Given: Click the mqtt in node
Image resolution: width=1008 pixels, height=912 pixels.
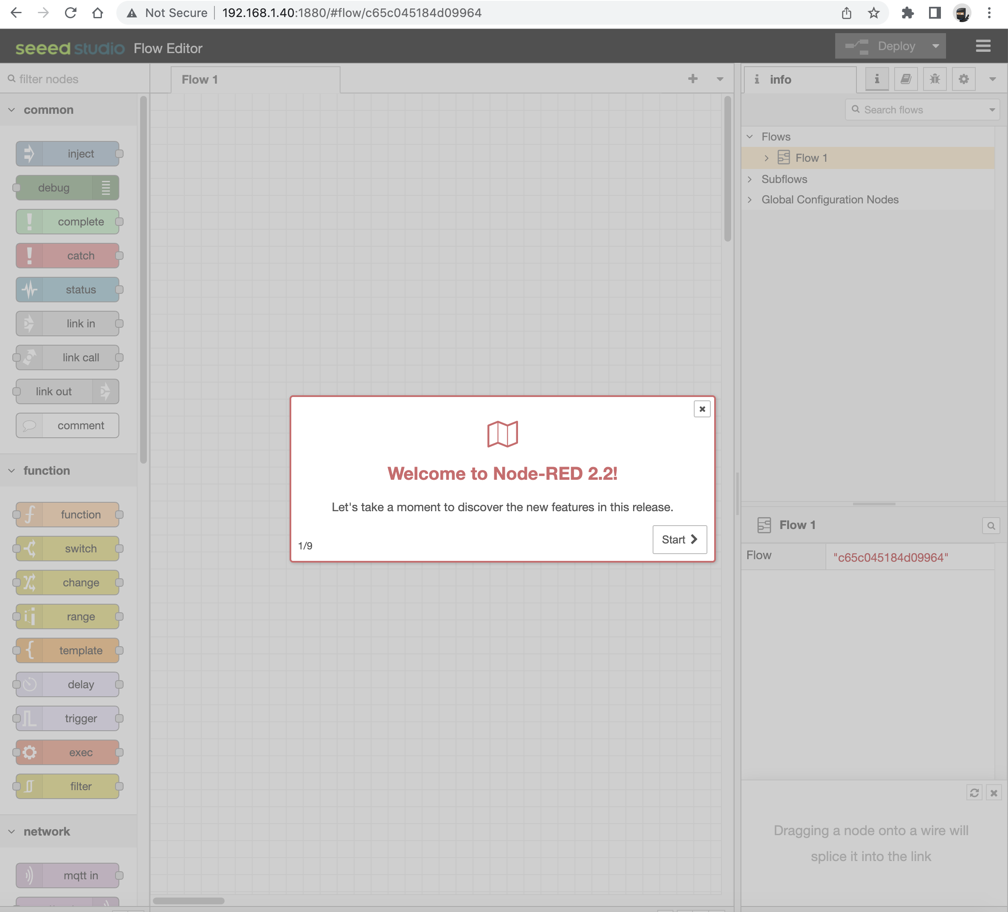Looking at the screenshot, I should [x=68, y=875].
